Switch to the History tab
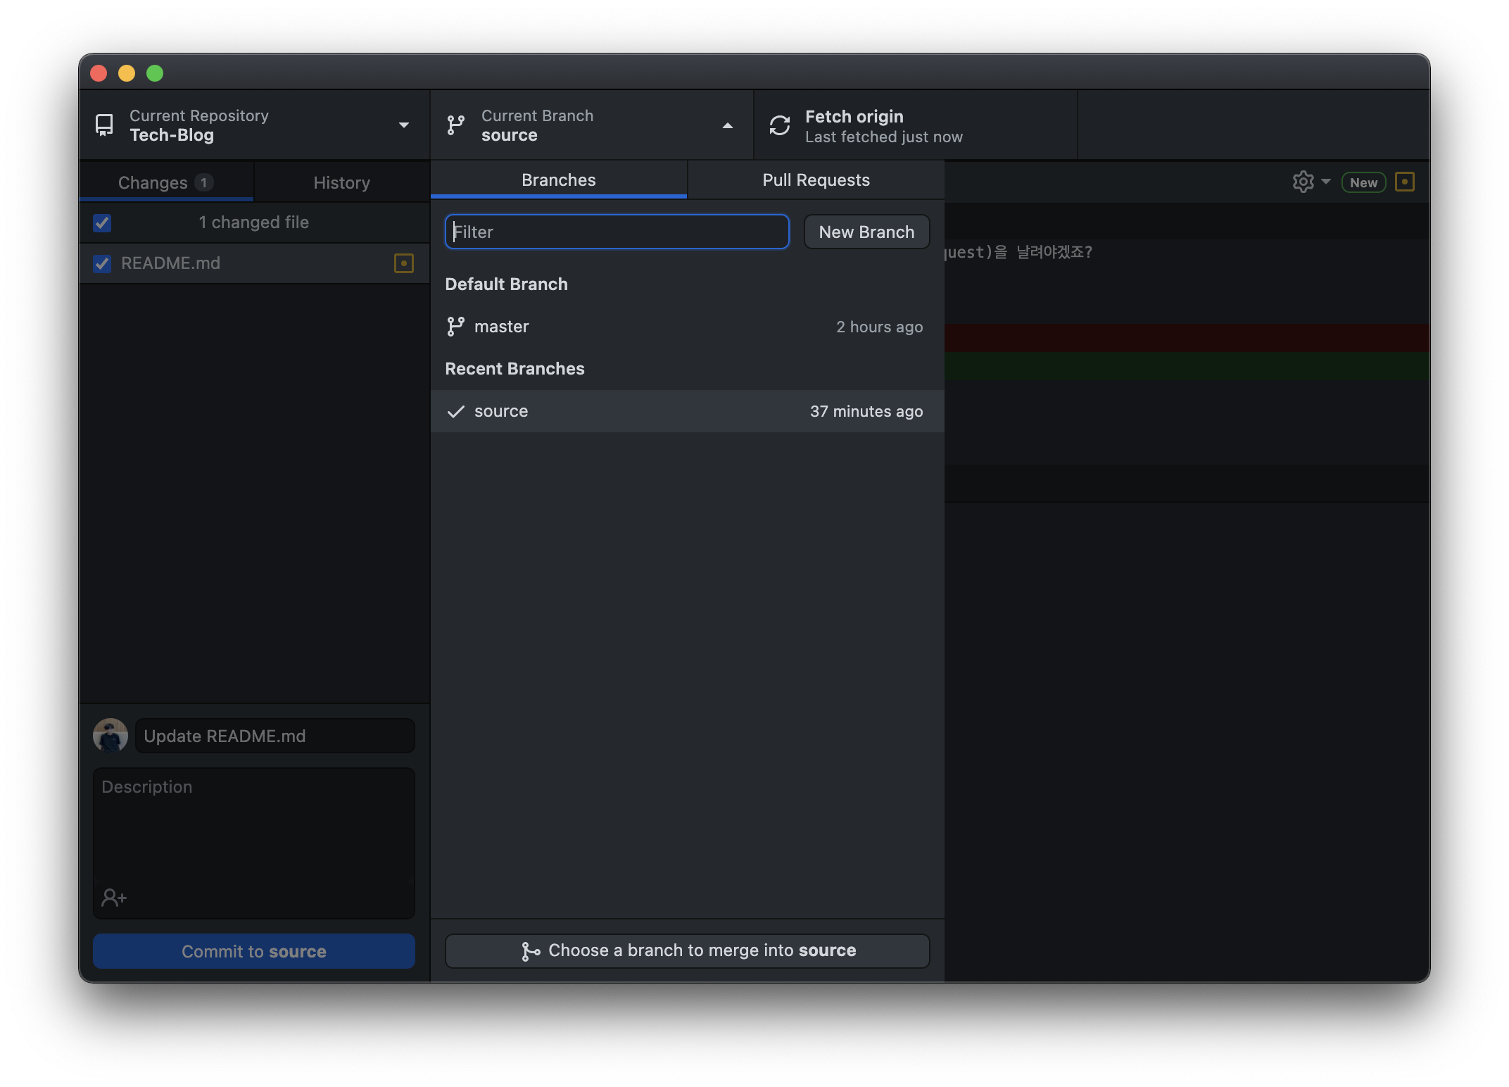 click(x=341, y=182)
